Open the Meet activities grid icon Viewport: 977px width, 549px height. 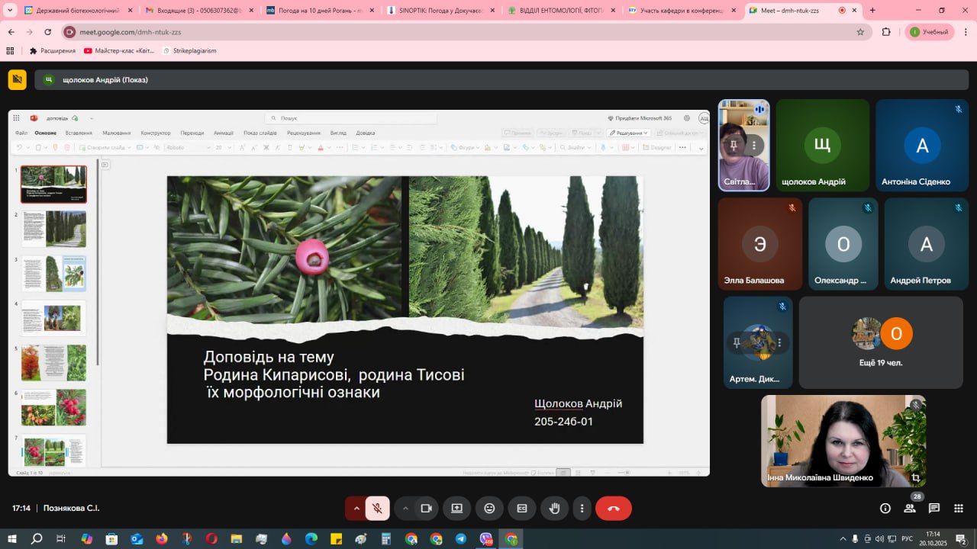958,509
